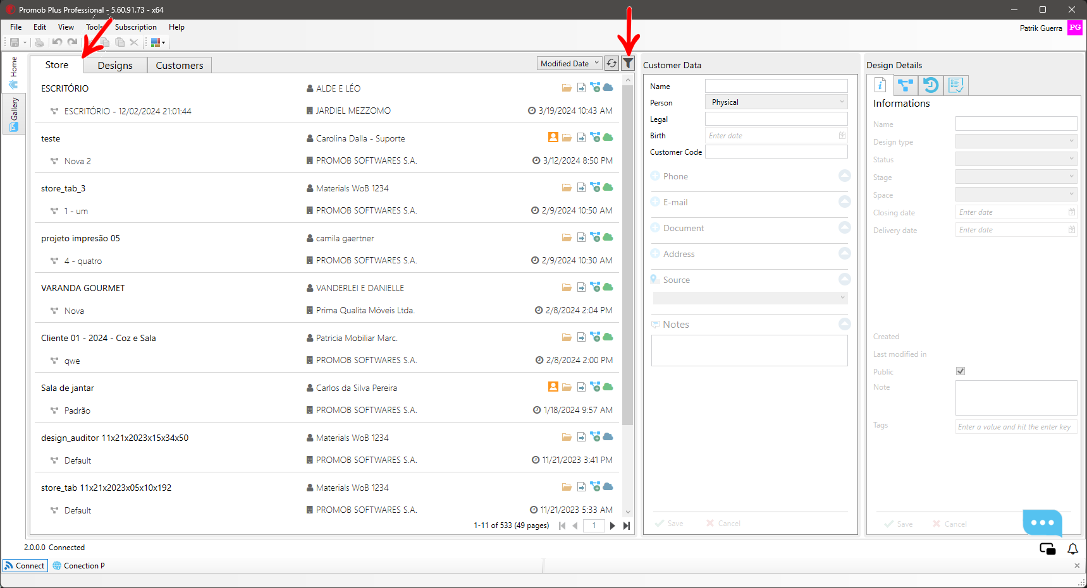This screenshot has height=588, width=1087.
Task: Expand the Address section
Action: pos(844,253)
